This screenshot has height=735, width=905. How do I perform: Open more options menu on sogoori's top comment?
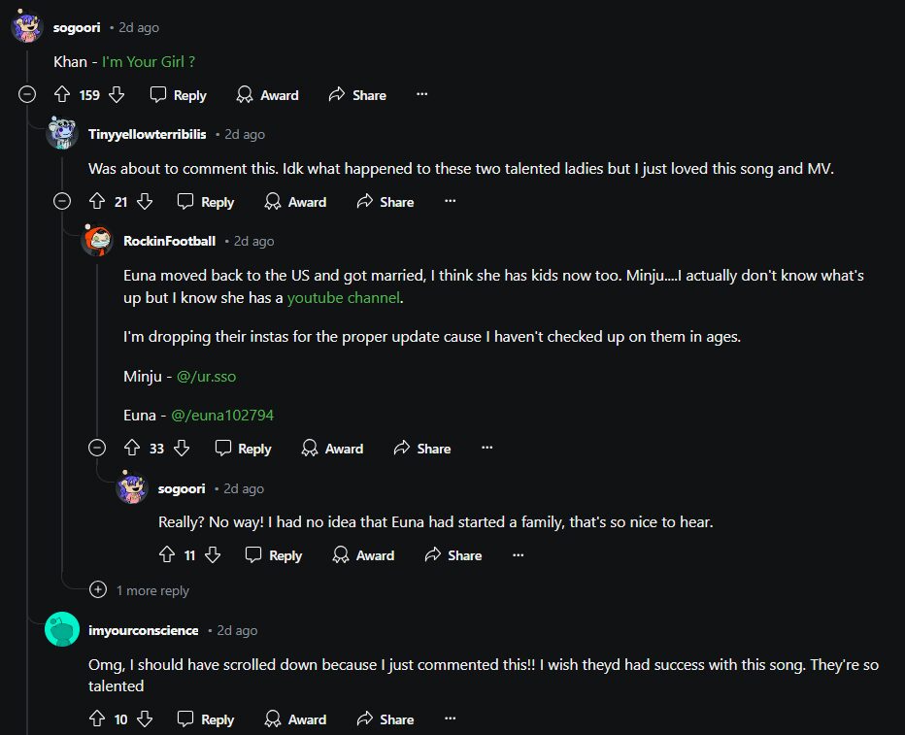(x=421, y=95)
